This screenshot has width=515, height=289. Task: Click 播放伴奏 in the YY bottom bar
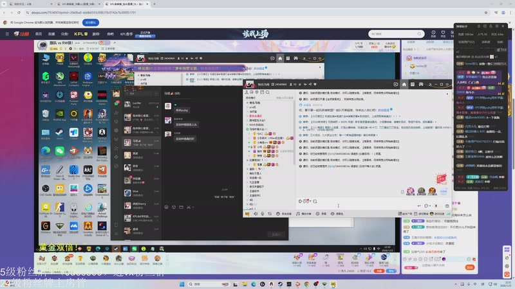click(304, 214)
